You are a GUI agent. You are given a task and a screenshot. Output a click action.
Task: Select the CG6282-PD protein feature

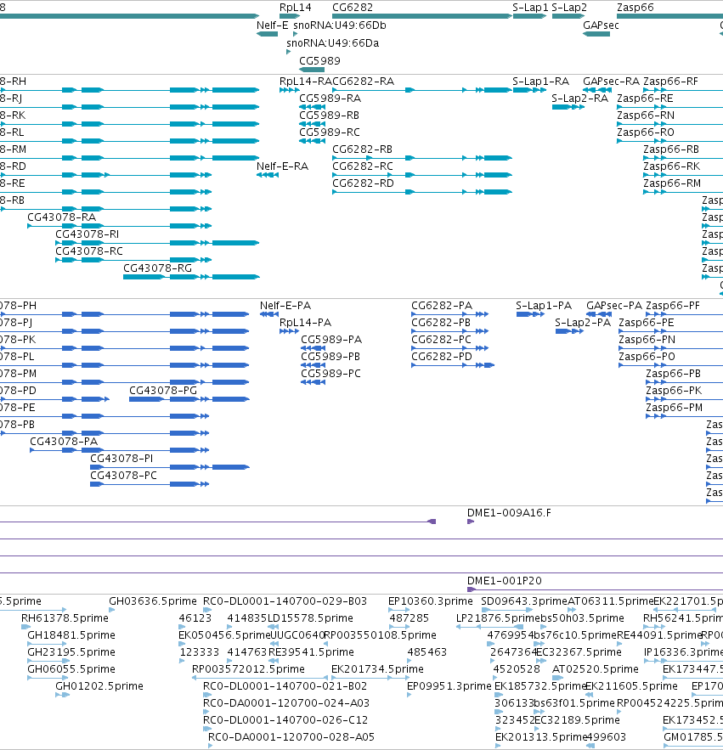[x=453, y=365]
